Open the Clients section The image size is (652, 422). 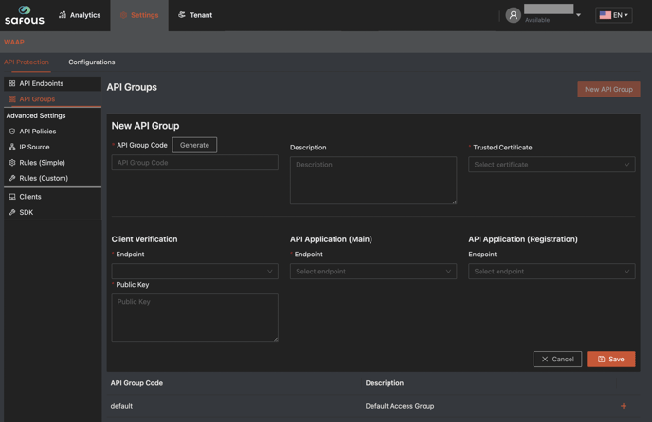29,197
